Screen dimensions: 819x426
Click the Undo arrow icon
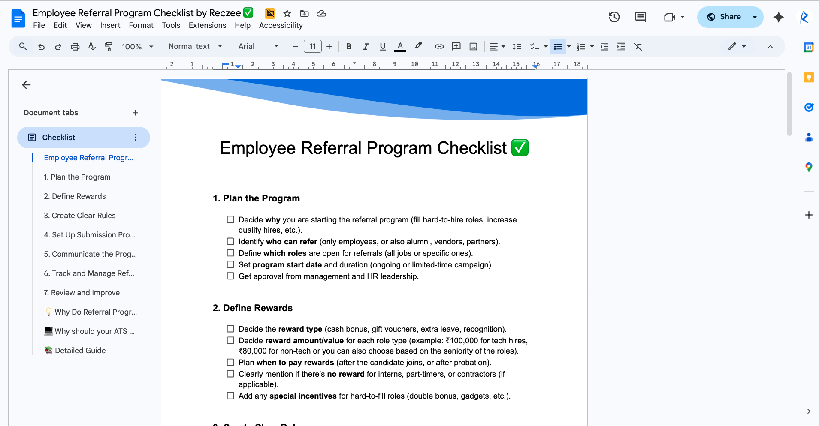[x=41, y=47]
